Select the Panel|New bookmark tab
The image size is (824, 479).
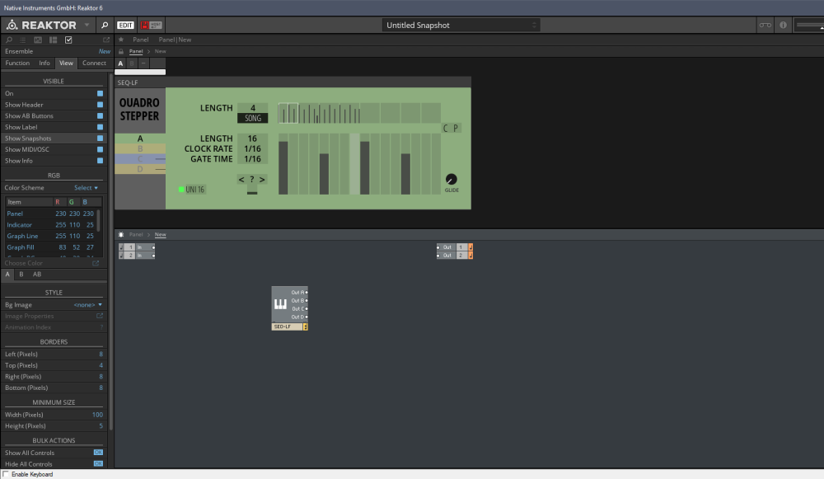click(x=175, y=40)
